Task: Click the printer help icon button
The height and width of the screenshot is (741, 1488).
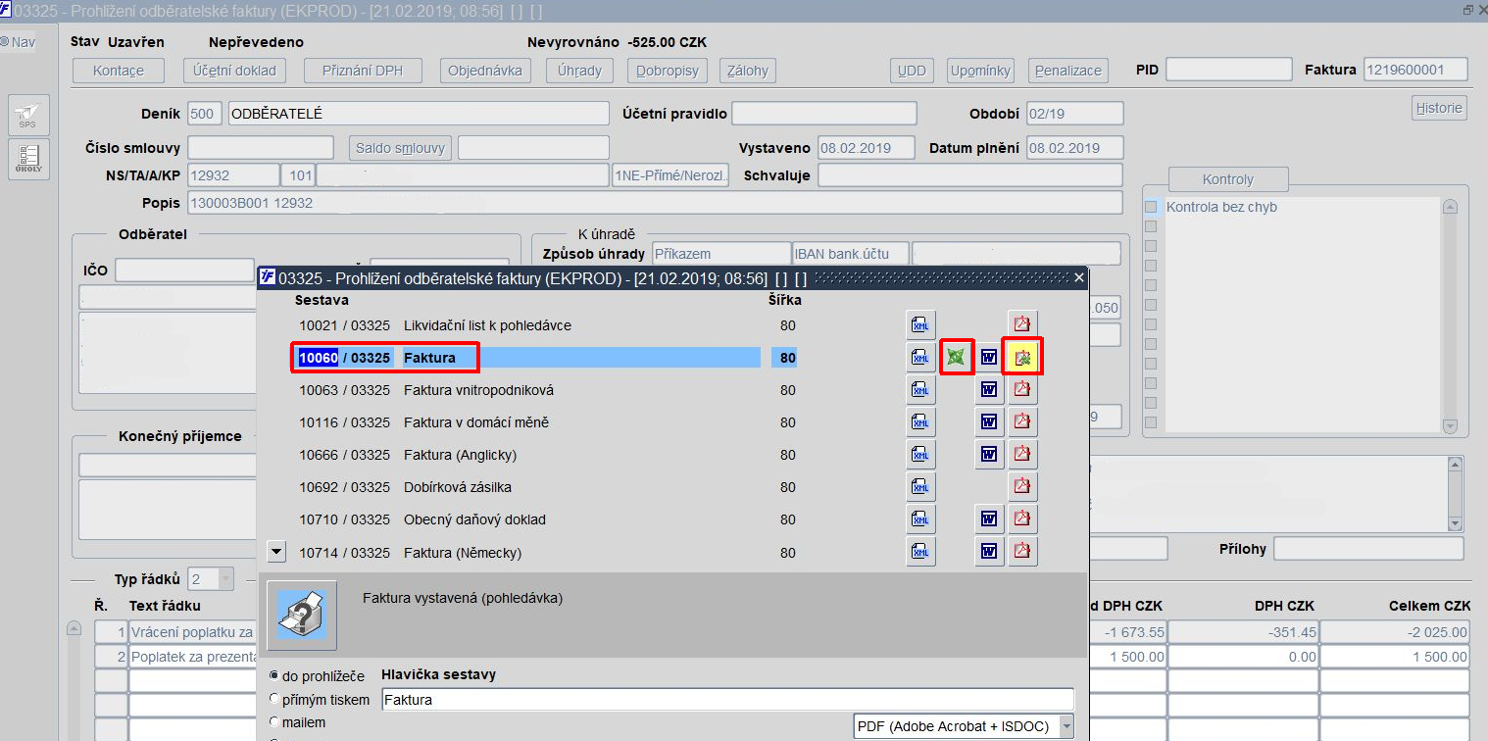Action: pyautogui.click(x=302, y=616)
